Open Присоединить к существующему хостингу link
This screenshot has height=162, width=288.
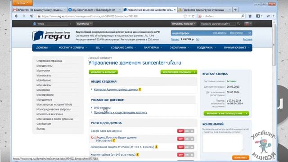[121, 112]
